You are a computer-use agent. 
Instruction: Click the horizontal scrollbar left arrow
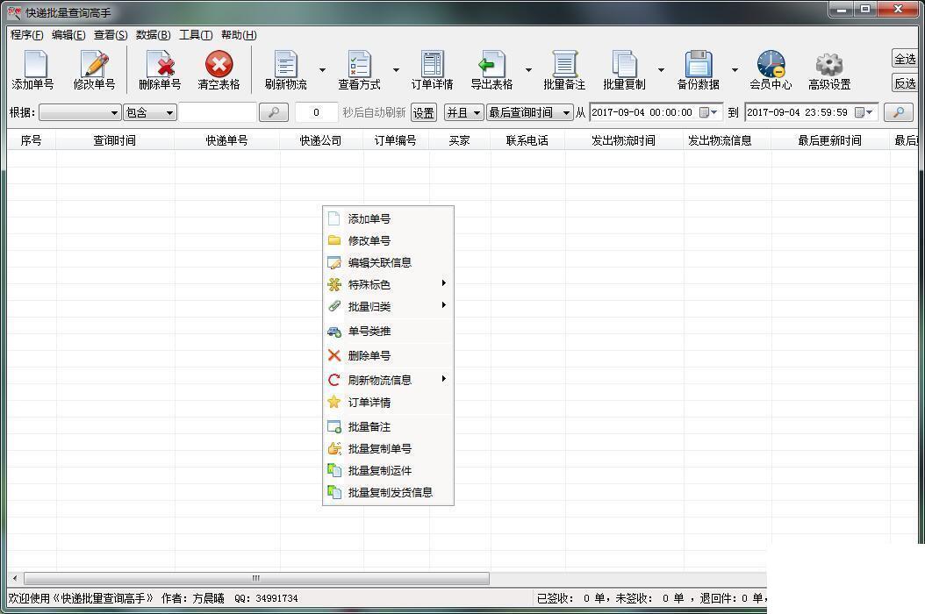click(x=15, y=579)
